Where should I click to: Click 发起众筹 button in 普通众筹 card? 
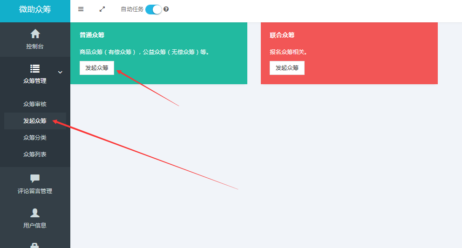coord(97,68)
